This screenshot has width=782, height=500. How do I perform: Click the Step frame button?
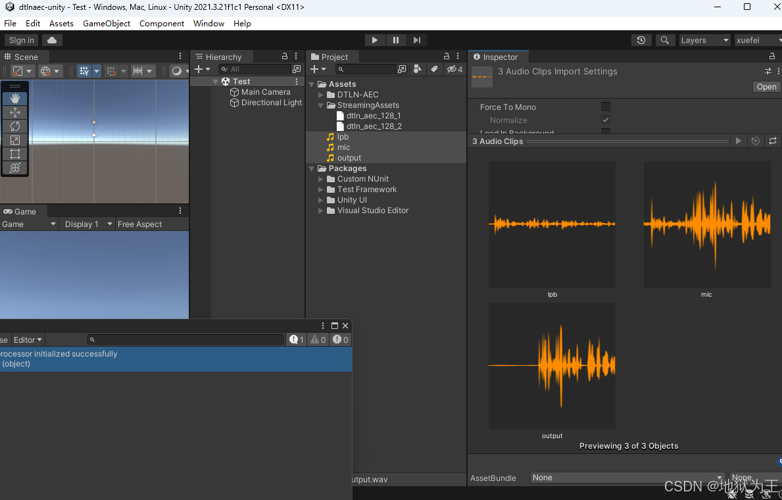click(x=417, y=40)
